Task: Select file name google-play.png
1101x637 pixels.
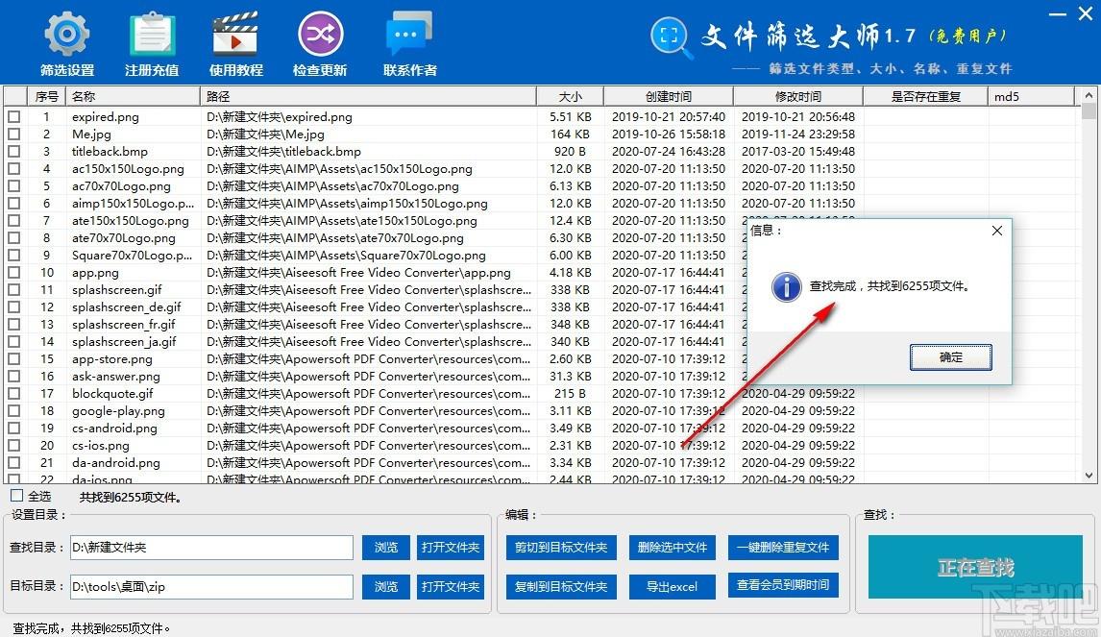Action: tap(119, 411)
